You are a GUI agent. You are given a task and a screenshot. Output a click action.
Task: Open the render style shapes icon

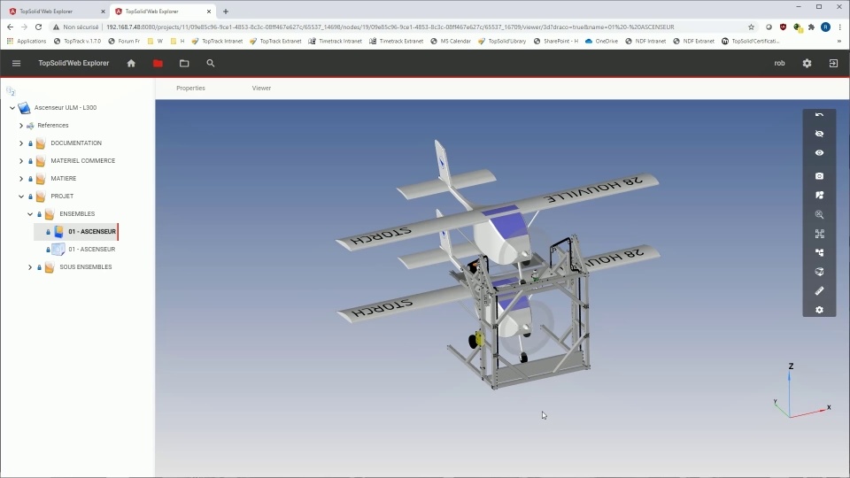[x=819, y=195]
